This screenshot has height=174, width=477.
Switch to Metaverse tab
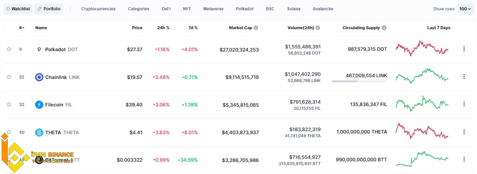[x=213, y=9]
